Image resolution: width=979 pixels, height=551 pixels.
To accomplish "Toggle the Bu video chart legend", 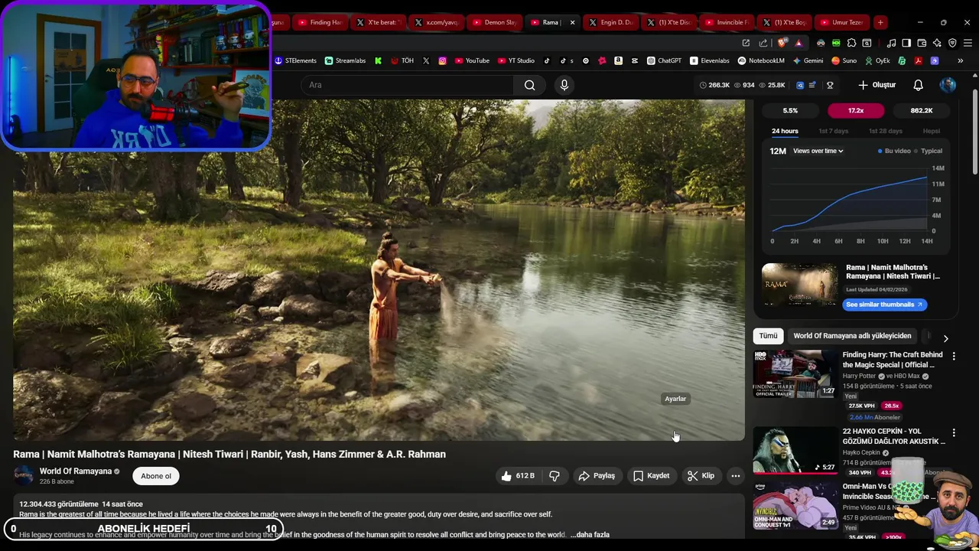I will (x=895, y=151).
